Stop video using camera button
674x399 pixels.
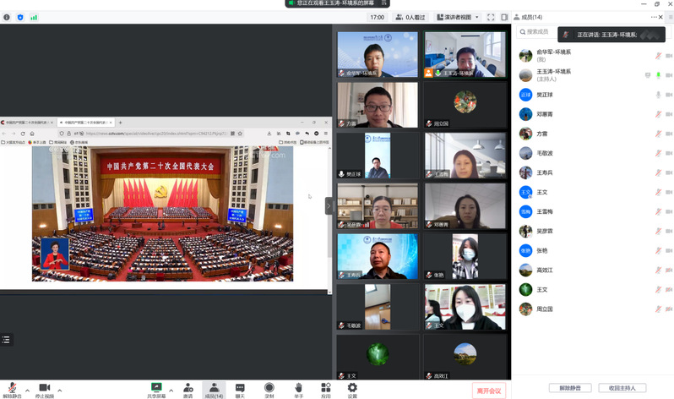tap(44, 390)
